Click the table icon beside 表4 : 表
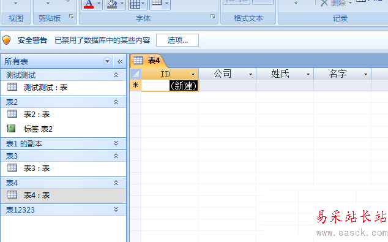 [12, 195]
